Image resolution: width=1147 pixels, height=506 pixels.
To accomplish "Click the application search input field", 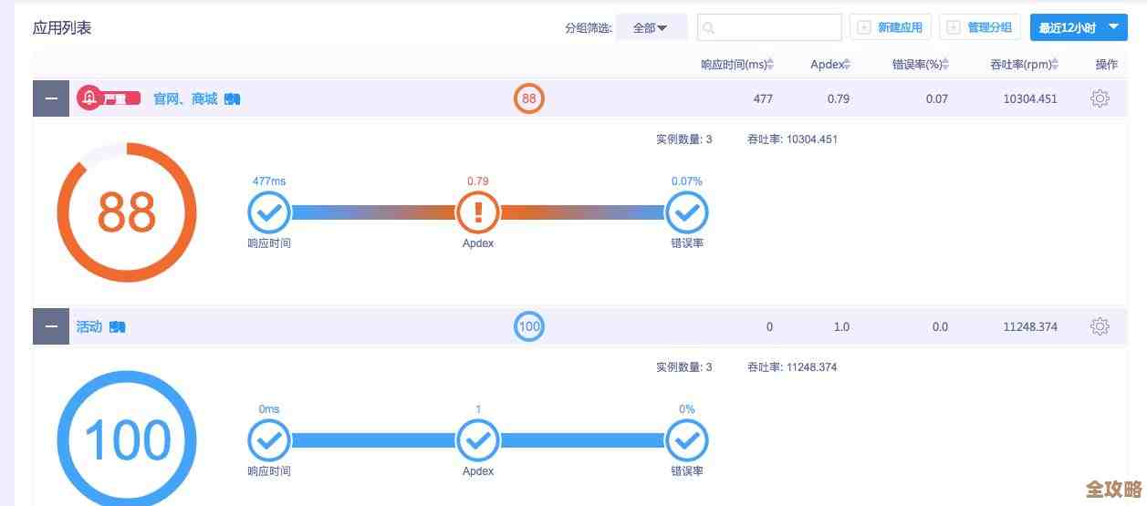I will click(769, 27).
